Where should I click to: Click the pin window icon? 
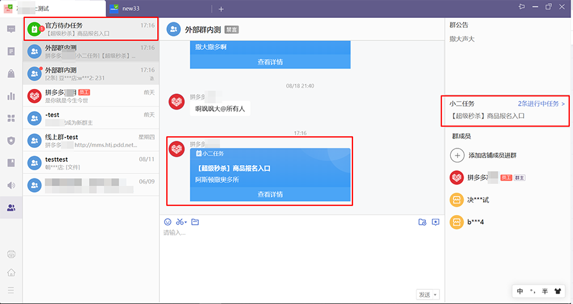pyautogui.click(x=521, y=7)
